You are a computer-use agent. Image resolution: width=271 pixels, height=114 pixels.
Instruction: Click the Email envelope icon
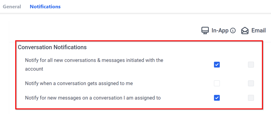(x=245, y=31)
